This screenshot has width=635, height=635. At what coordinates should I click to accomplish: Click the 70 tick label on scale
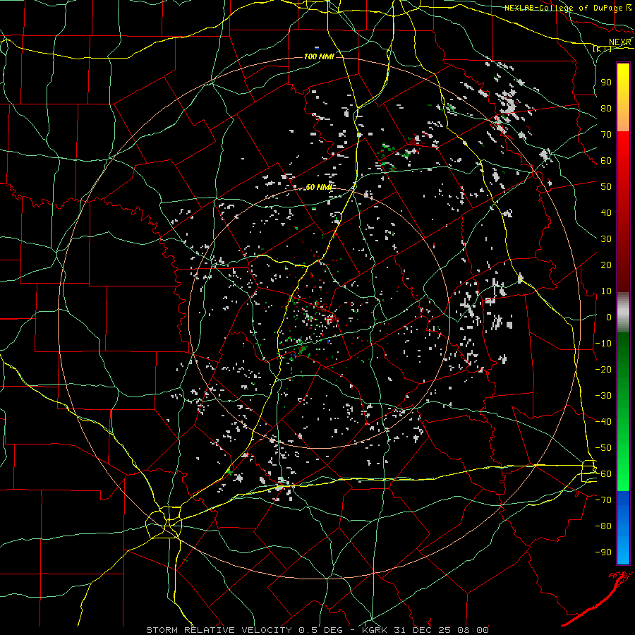click(606, 135)
